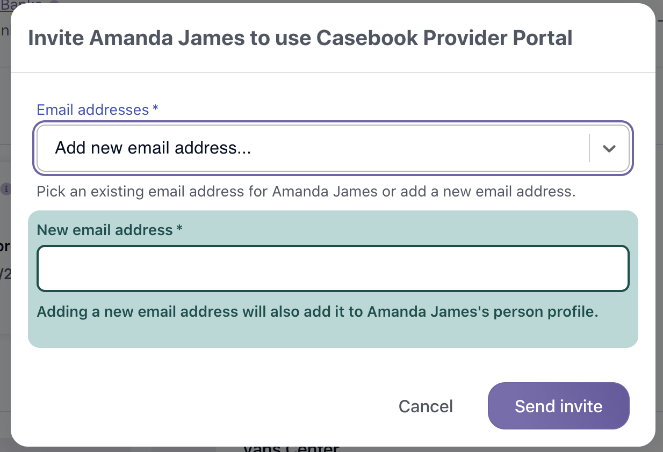Open the 'Add new email address...' combo box
Screen dimensions: 663x452
click(x=333, y=149)
